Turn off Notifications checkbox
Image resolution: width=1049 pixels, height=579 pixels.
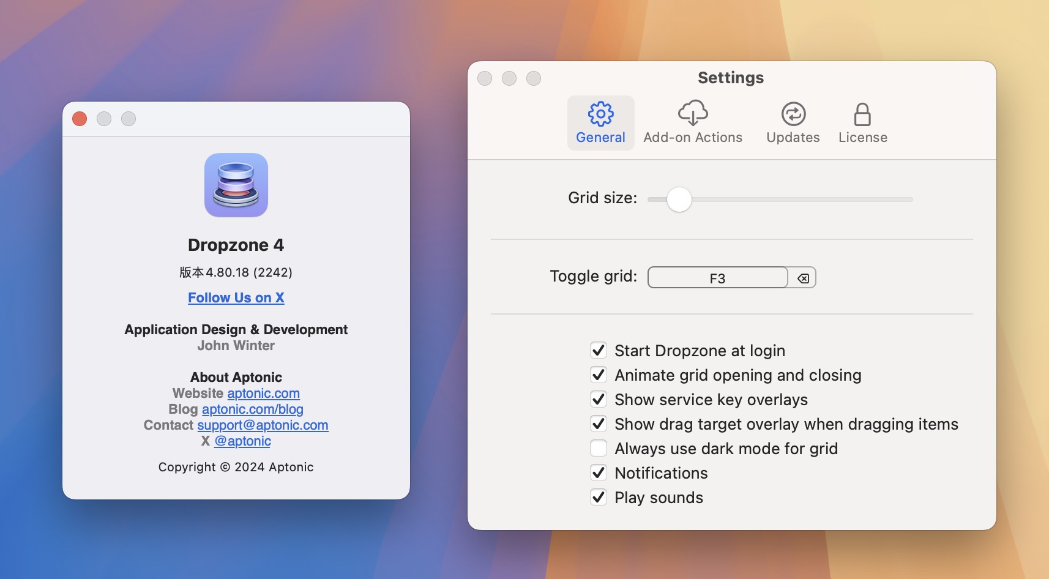pyautogui.click(x=599, y=473)
